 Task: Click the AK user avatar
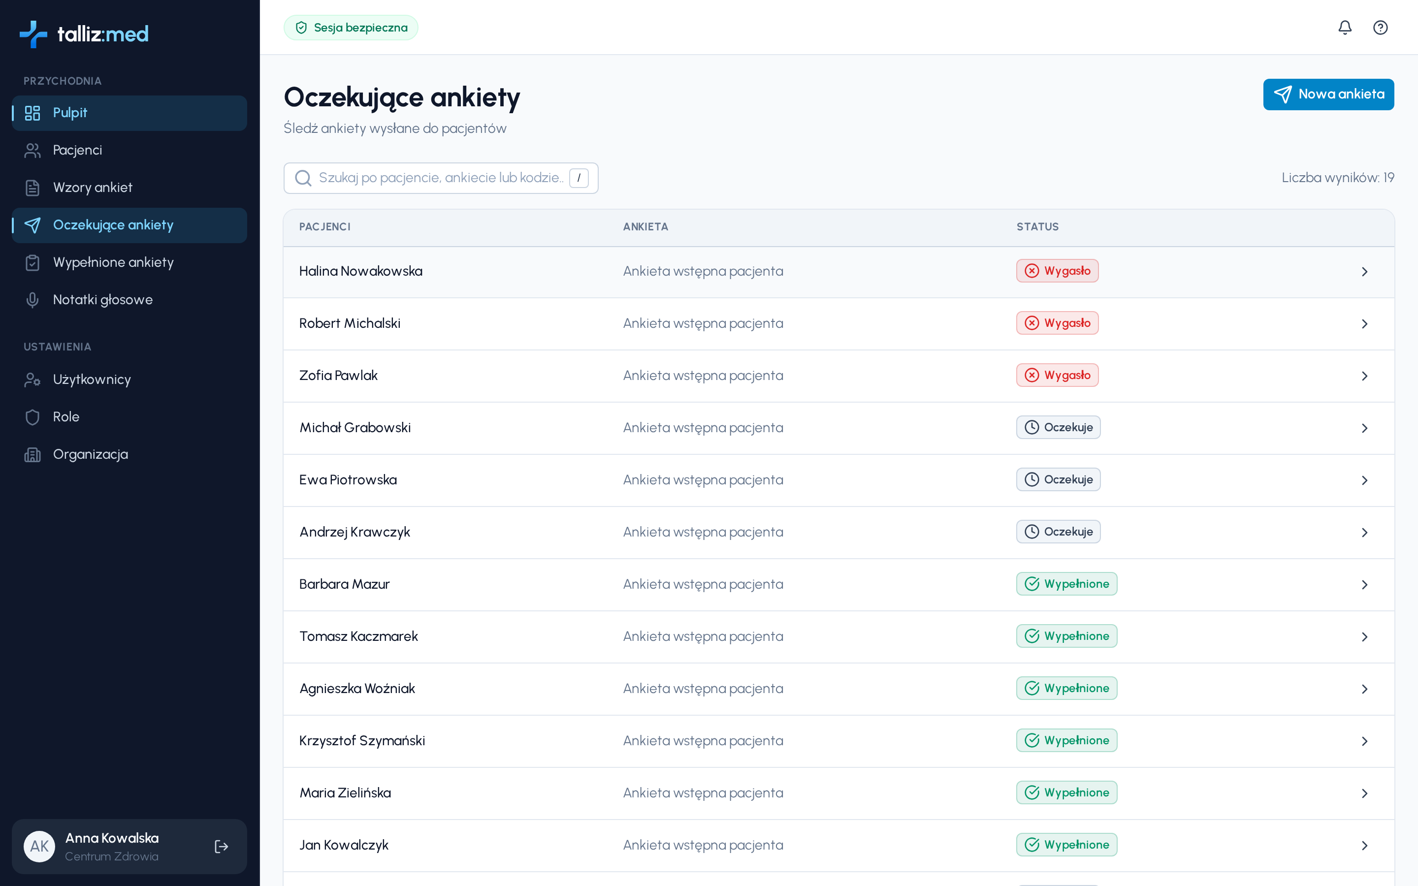pyautogui.click(x=39, y=846)
